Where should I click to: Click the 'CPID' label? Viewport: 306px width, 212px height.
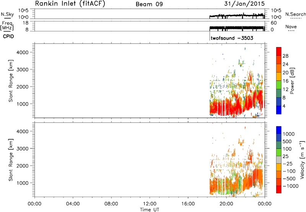click(8, 36)
